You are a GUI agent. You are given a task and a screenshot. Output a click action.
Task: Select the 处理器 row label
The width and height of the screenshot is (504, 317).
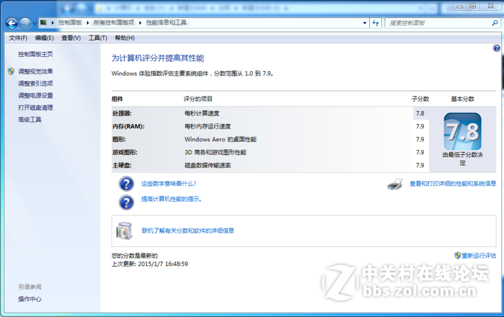point(122,113)
